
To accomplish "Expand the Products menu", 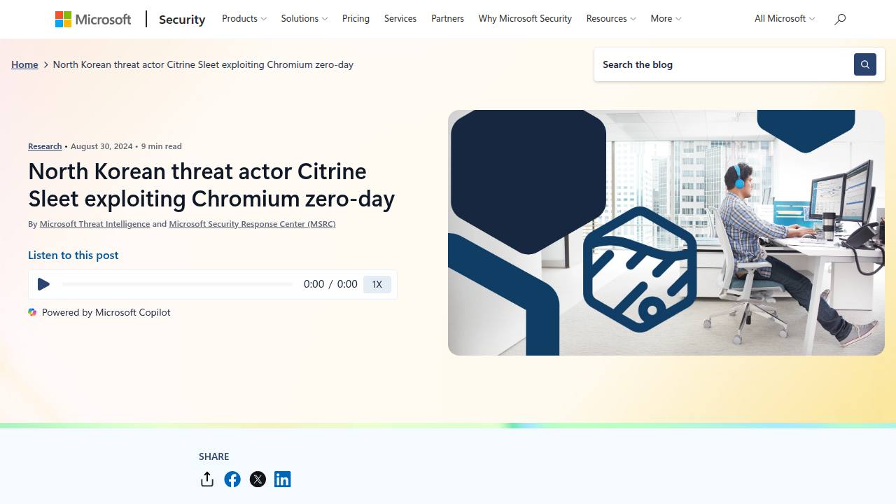I will (244, 19).
